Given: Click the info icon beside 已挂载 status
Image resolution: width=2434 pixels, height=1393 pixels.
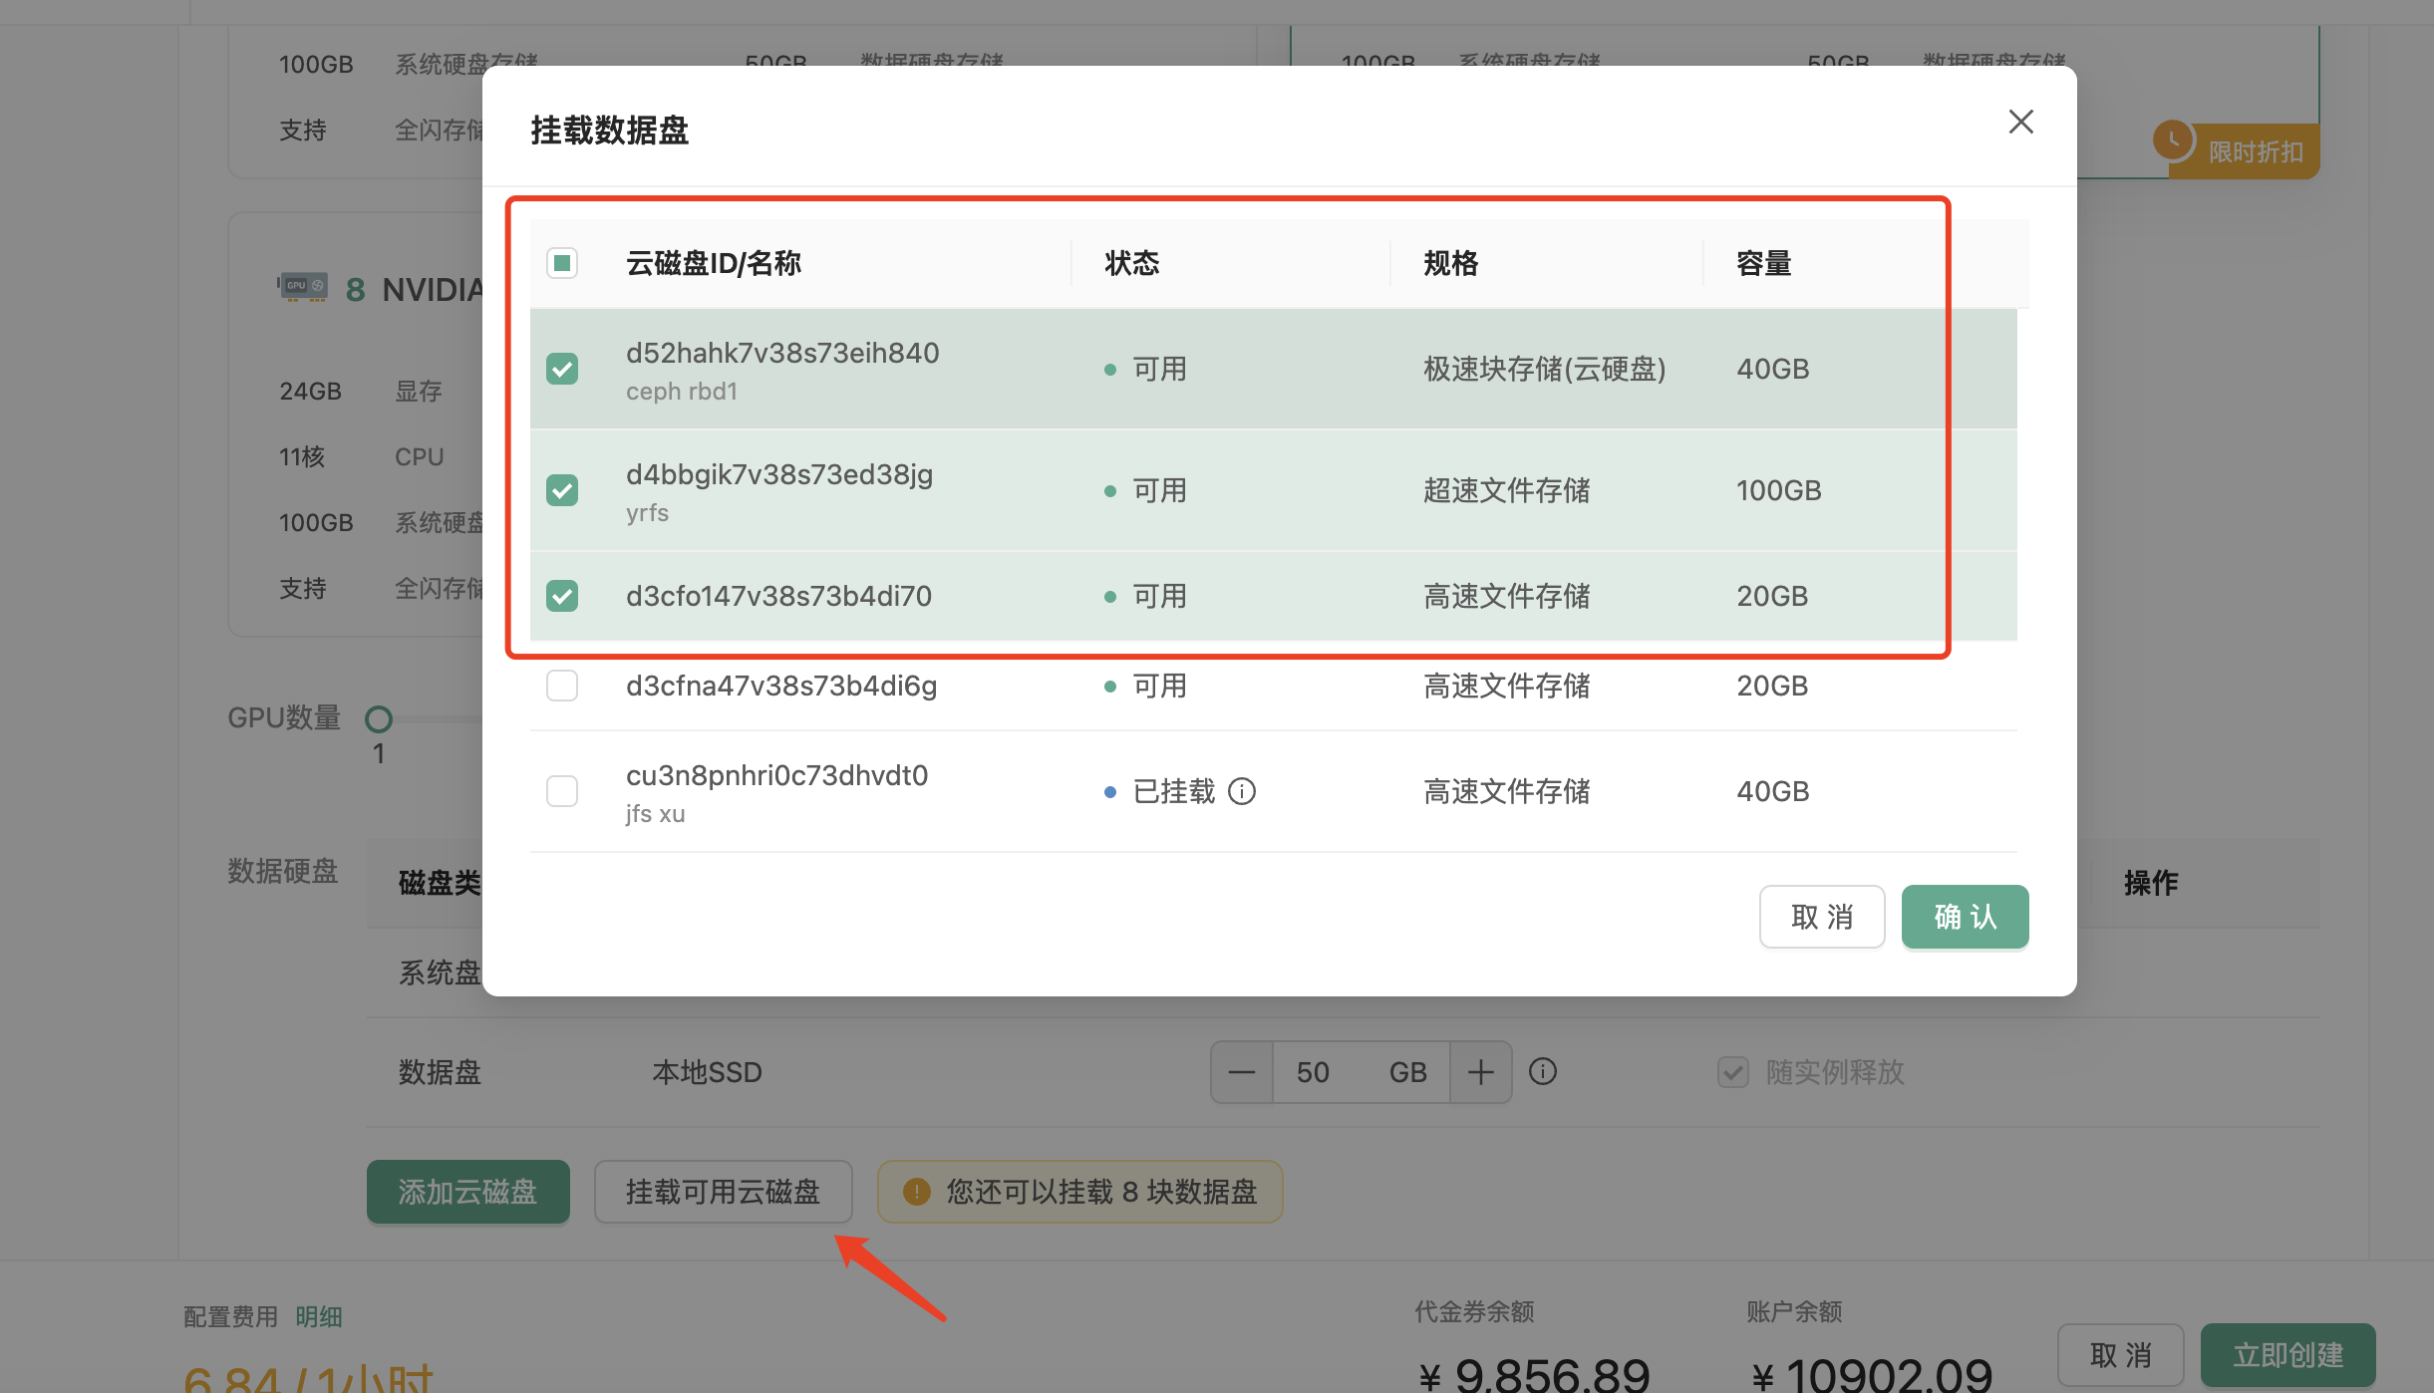Looking at the screenshot, I should pyautogui.click(x=1242, y=791).
